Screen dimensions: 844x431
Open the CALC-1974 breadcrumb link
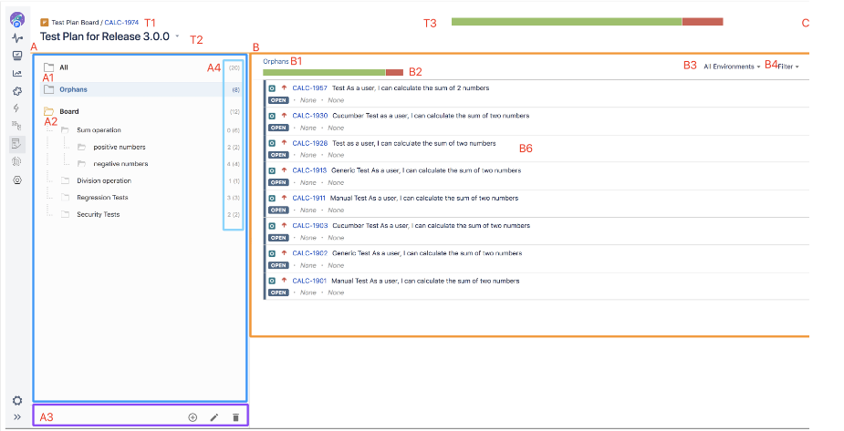point(121,23)
